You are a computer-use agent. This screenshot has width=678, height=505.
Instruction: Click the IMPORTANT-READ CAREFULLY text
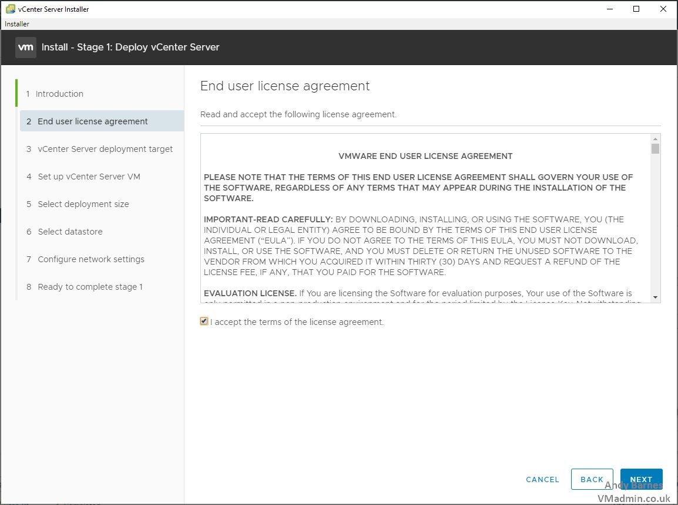pos(268,219)
